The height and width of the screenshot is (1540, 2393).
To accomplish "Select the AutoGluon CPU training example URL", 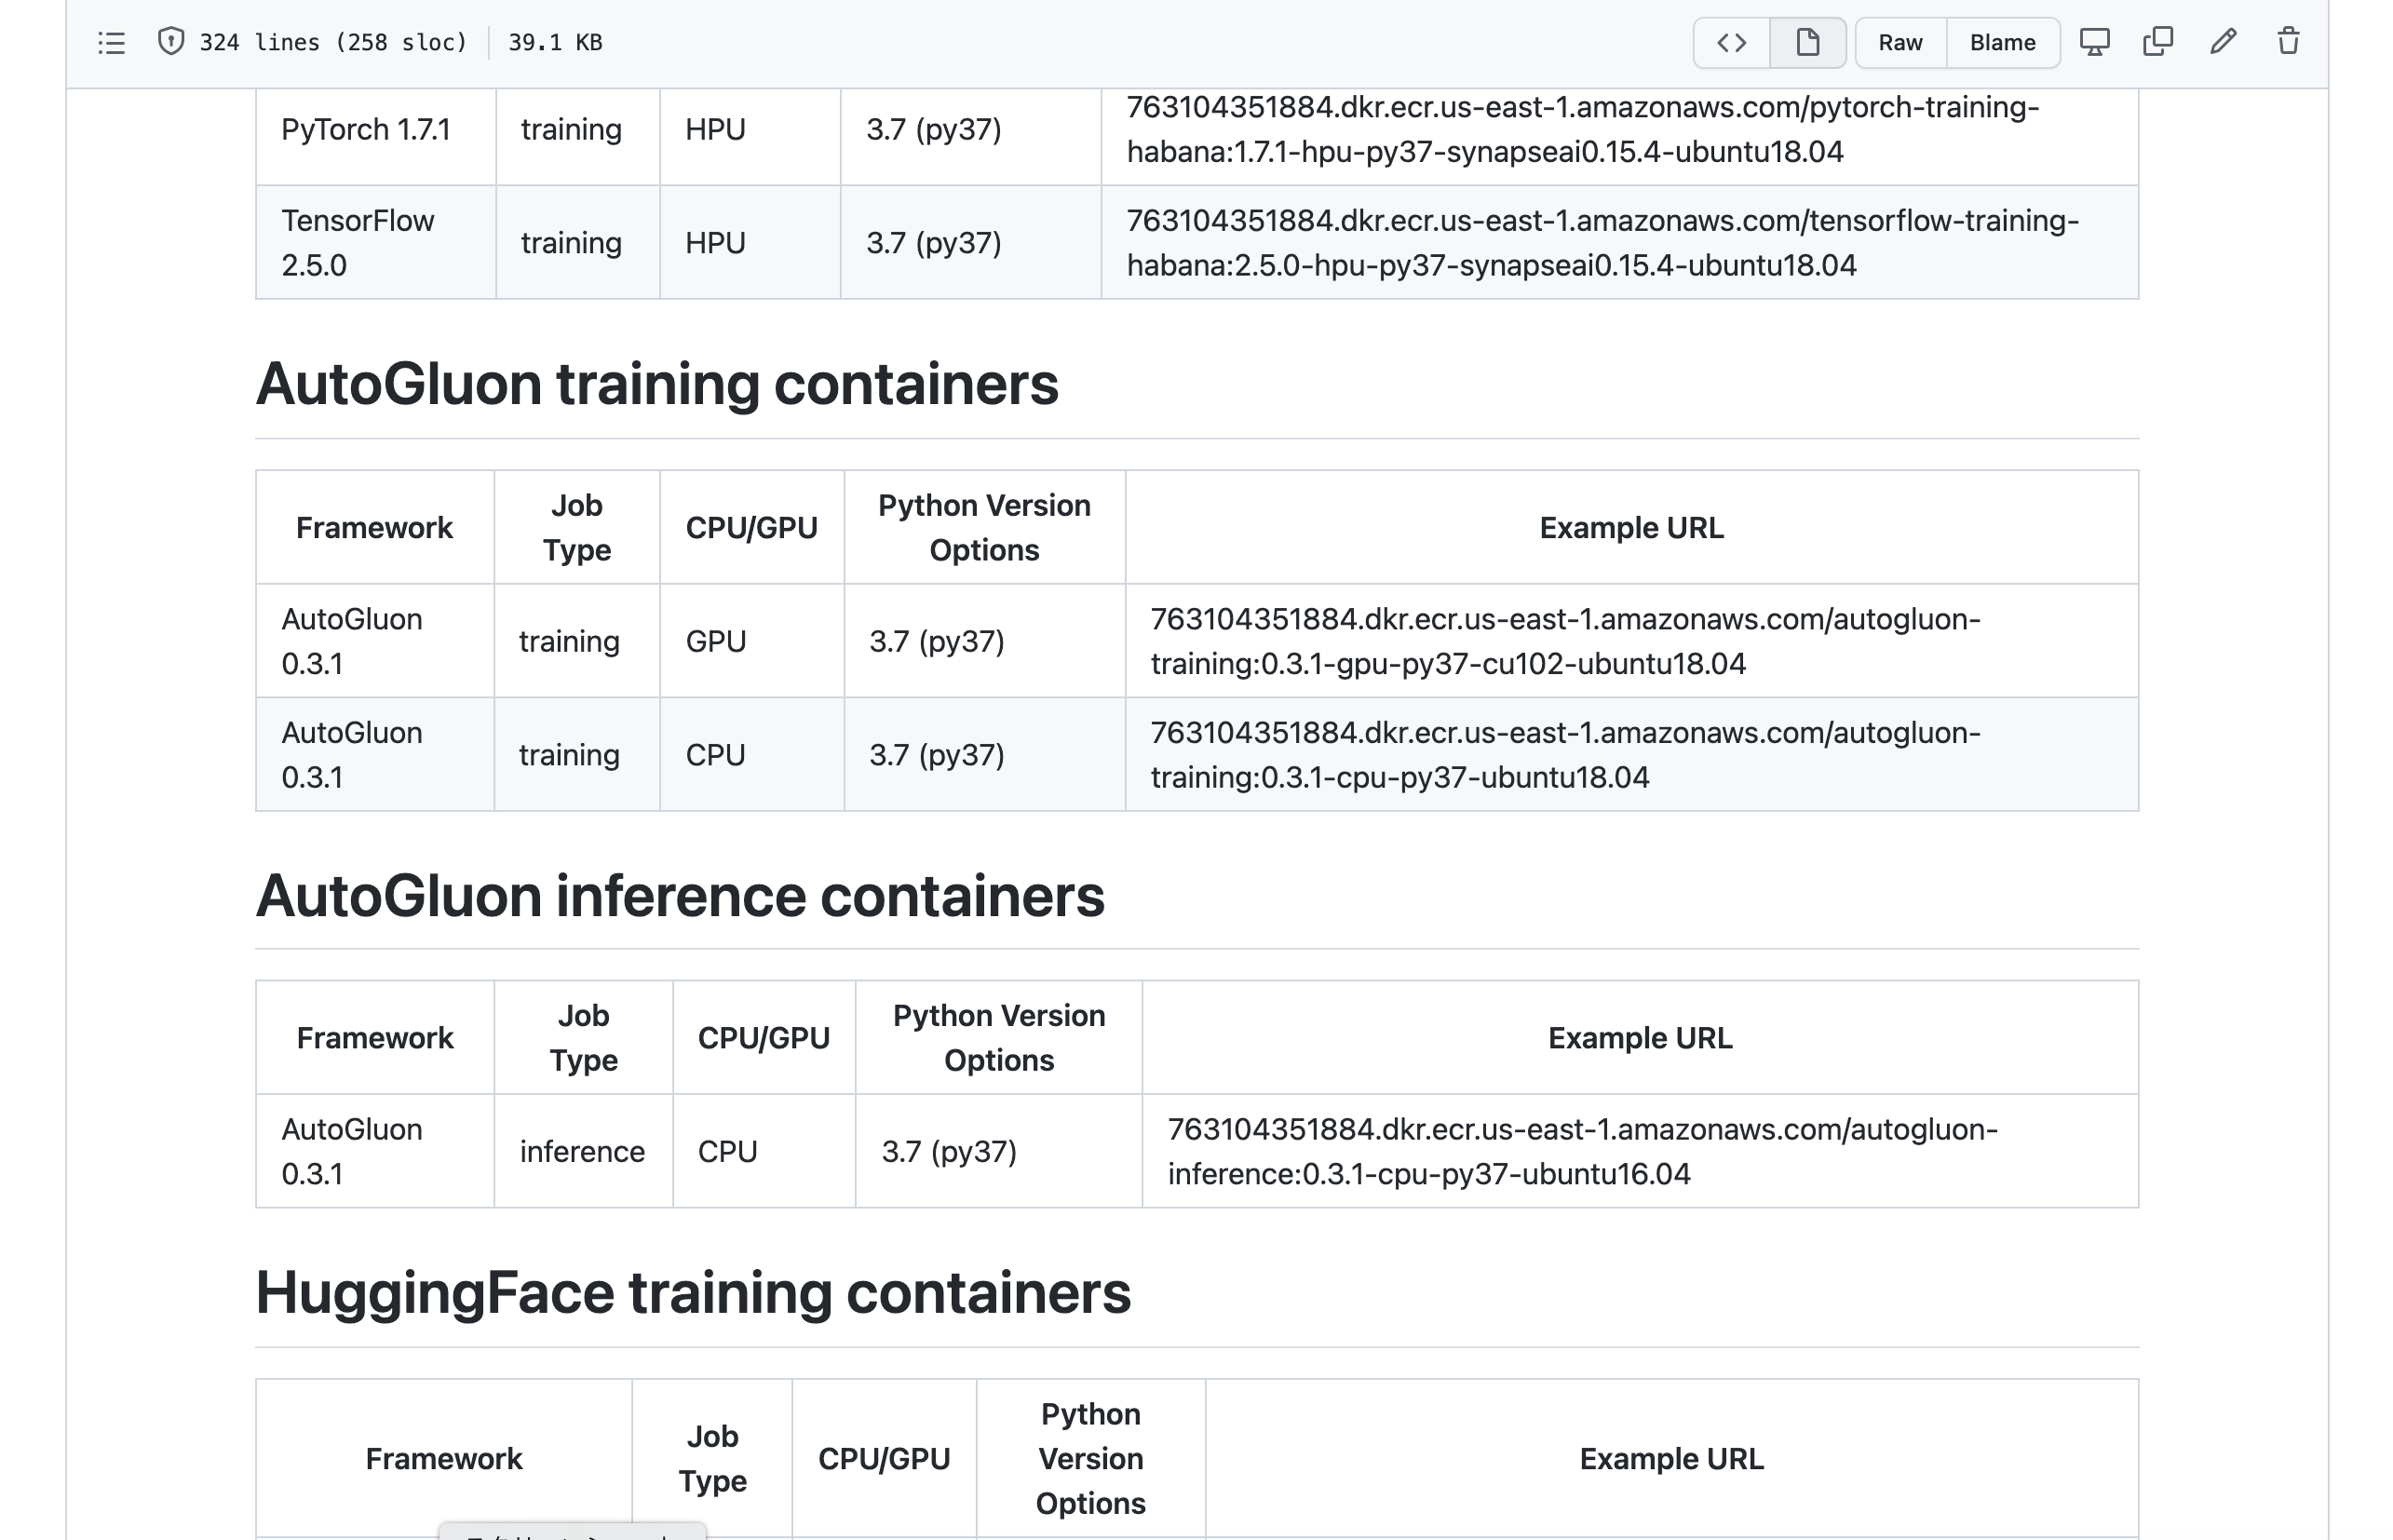I will [x=1564, y=755].
